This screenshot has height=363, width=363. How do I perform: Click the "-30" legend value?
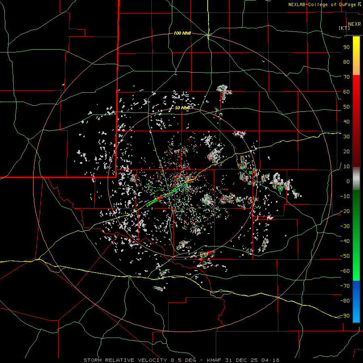(x=345, y=226)
